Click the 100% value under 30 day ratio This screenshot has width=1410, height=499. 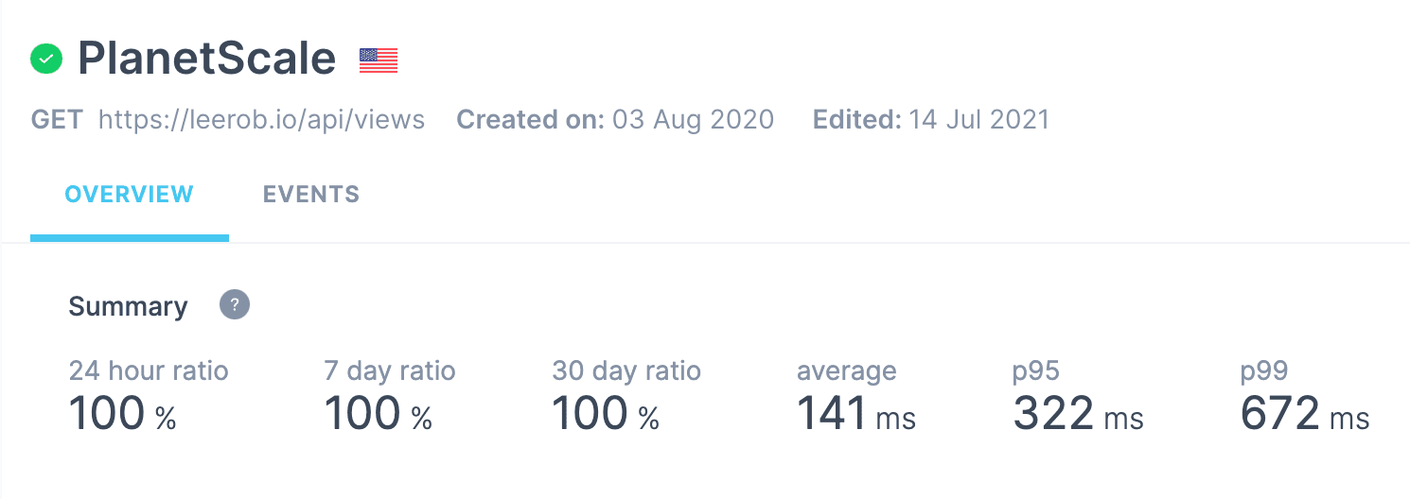[x=606, y=414]
